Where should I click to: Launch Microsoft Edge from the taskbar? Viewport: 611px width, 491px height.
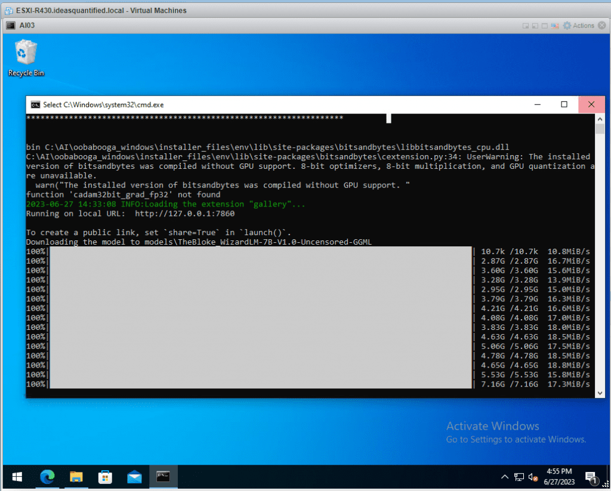(48, 476)
